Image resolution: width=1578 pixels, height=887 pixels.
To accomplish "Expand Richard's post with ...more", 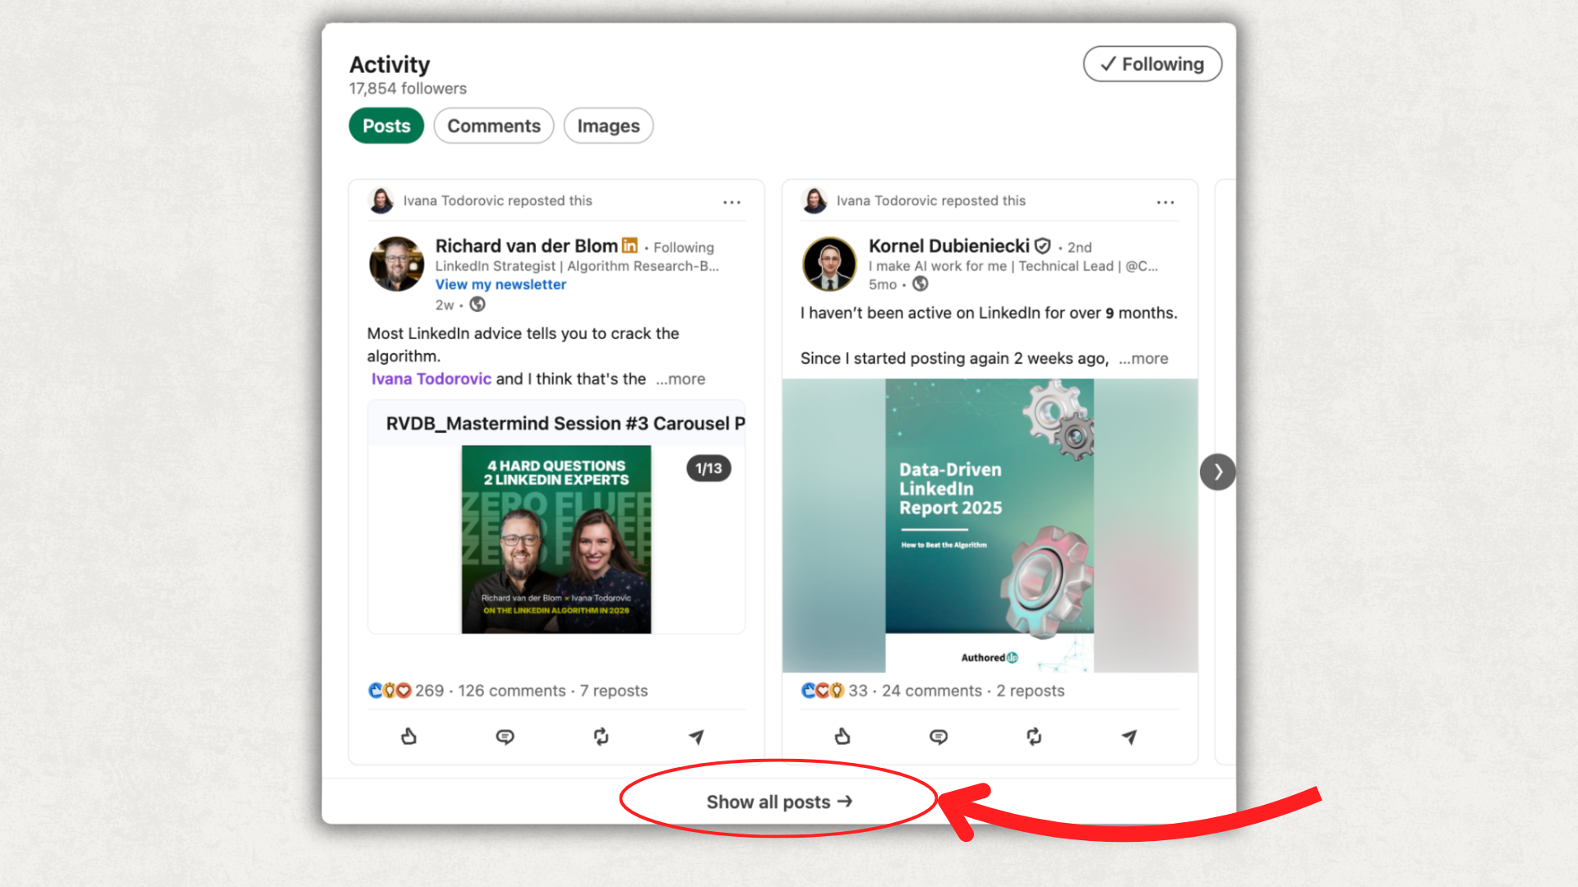I will 681,379.
